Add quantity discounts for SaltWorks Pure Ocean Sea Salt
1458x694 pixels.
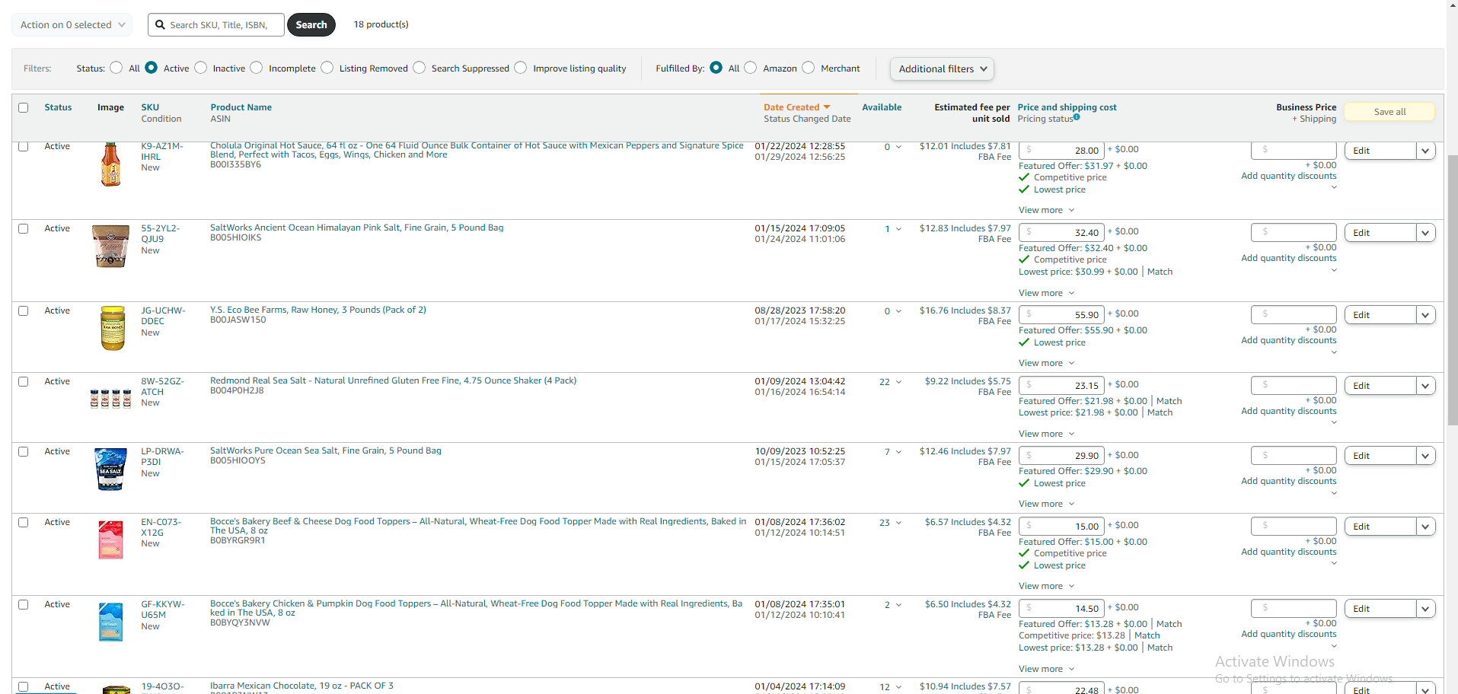coord(1288,481)
